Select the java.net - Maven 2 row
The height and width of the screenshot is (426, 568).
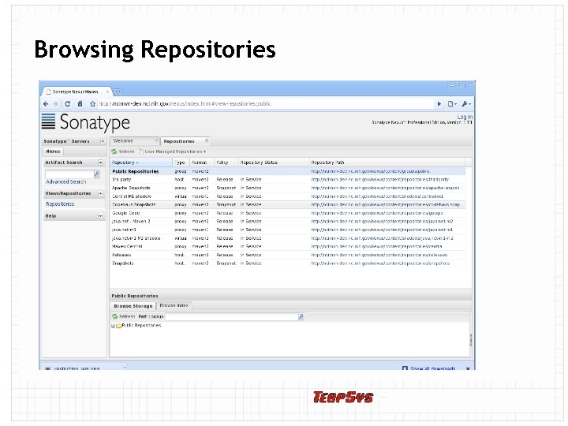(x=288, y=222)
